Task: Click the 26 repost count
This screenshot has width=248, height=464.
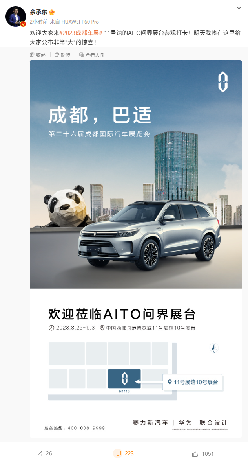Action: pyautogui.click(x=49, y=453)
